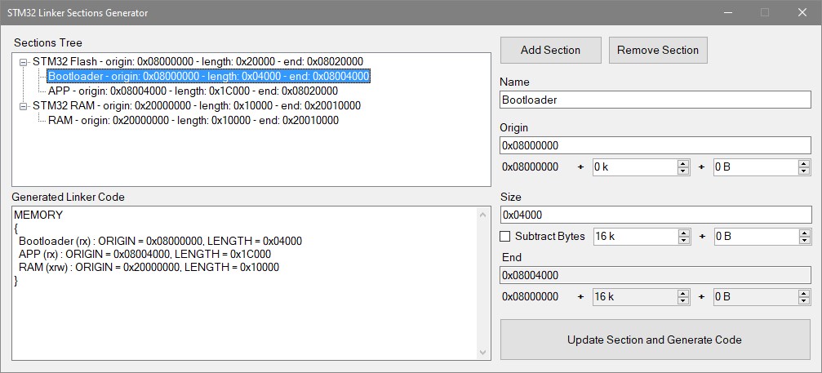Decrease Size kilobytes with down arrow
Viewport: 822px width, 373px height.
coord(683,240)
